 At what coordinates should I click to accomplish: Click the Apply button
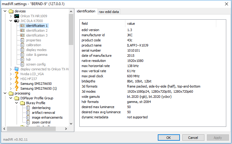(218, 138)
